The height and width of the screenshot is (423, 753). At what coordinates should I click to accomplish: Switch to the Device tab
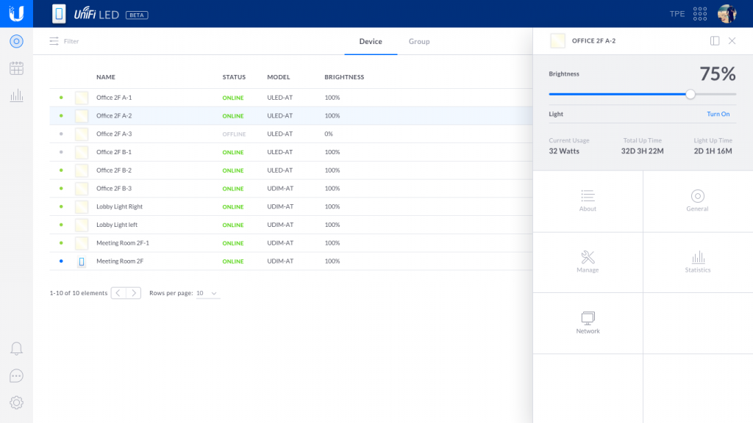(x=371, y=42)
